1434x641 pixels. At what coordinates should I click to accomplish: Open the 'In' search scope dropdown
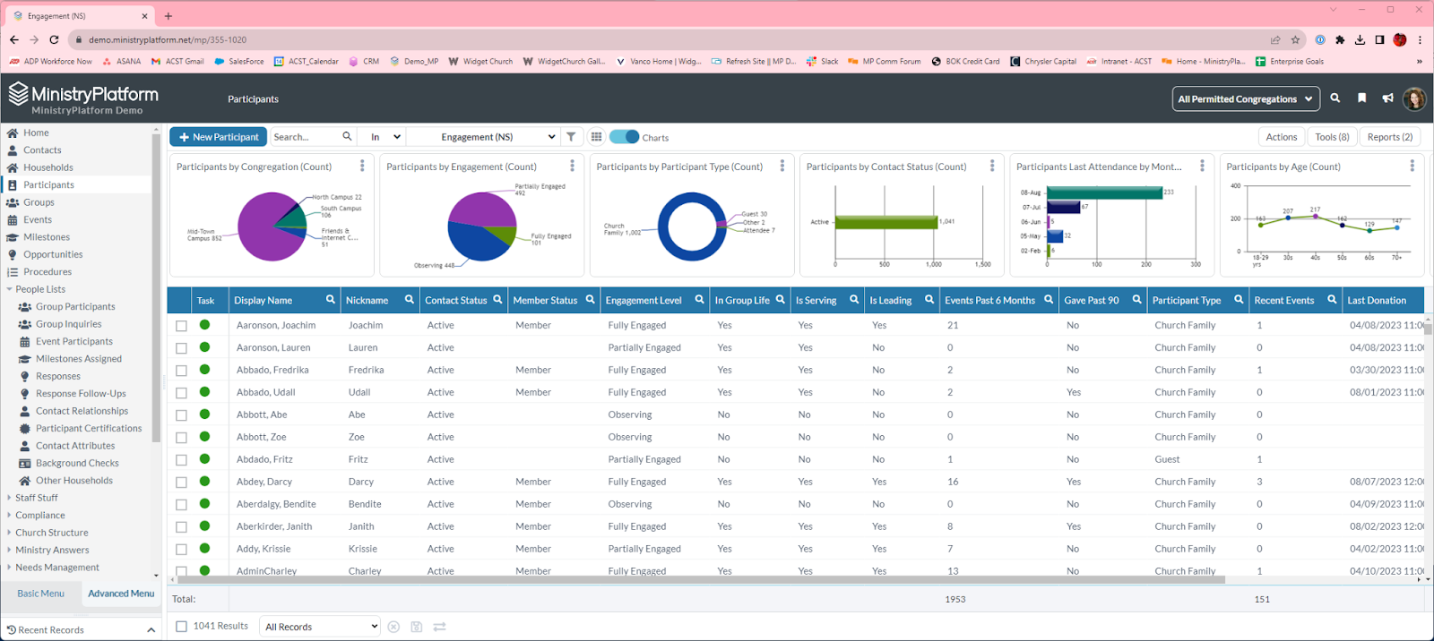384,137
